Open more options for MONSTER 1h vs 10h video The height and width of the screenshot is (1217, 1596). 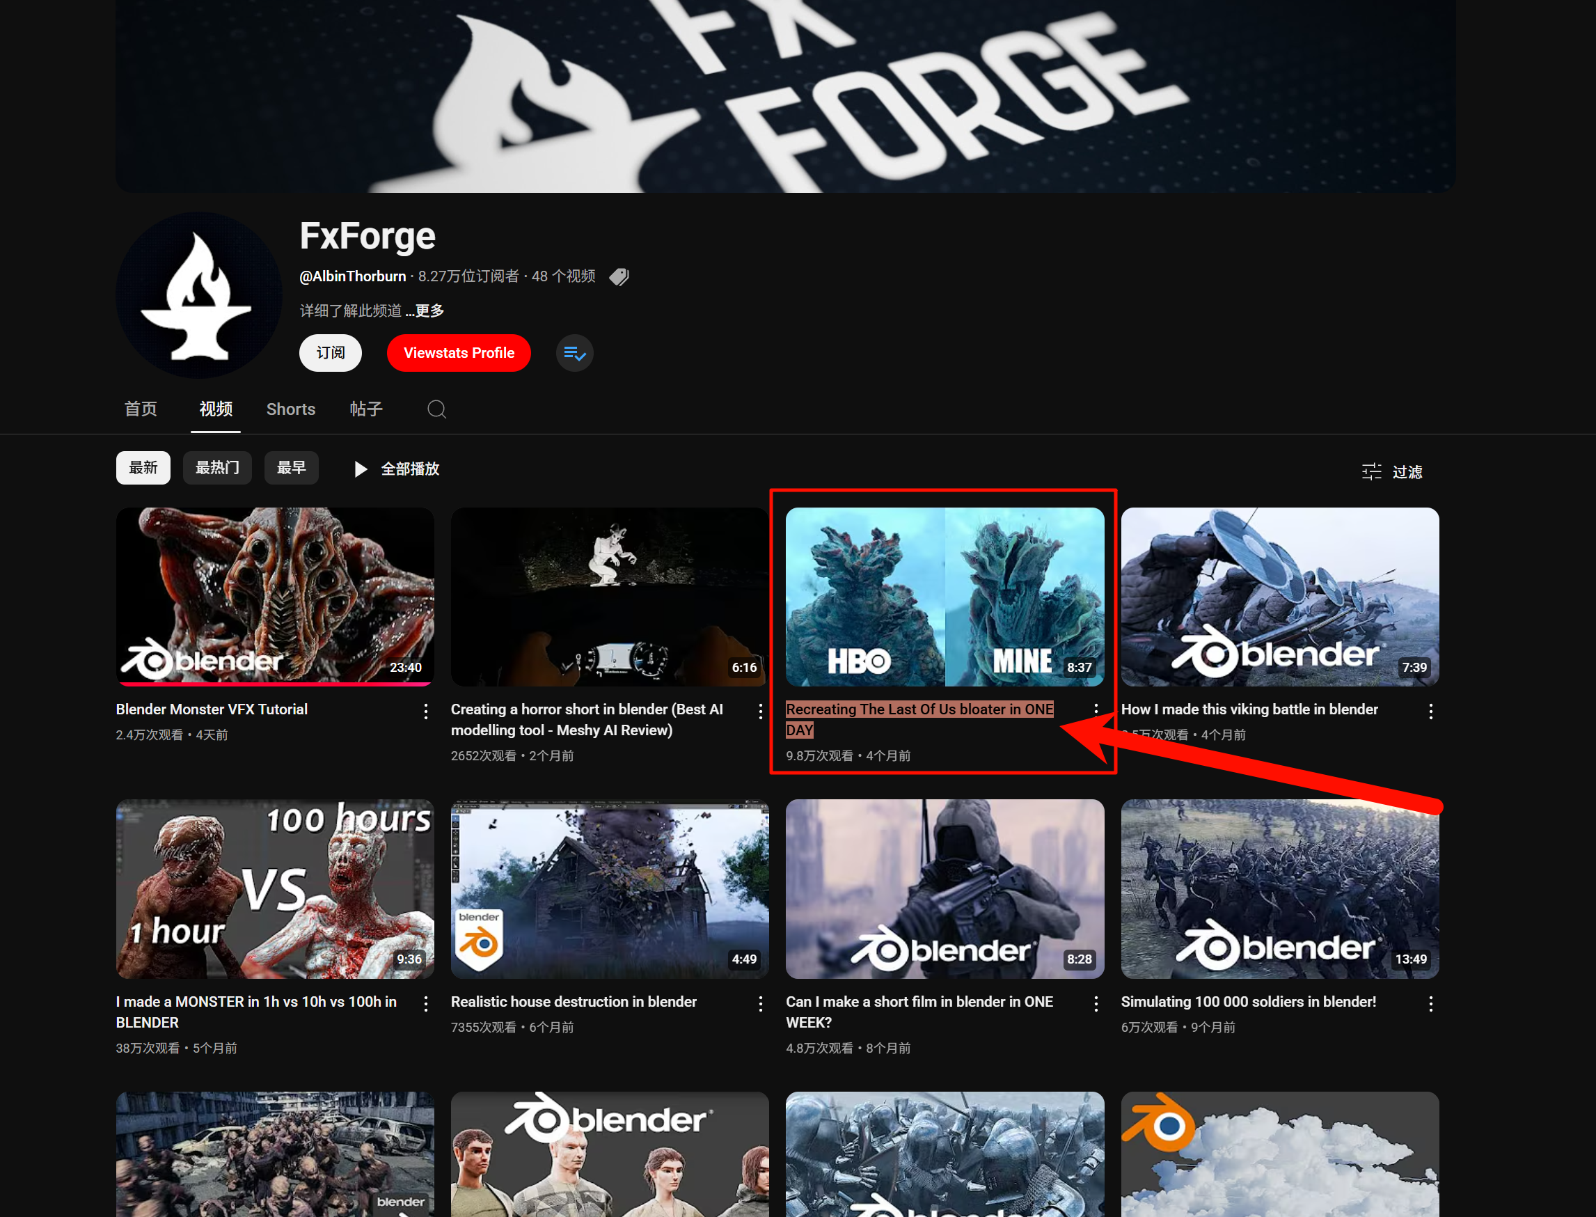tap(426, 1003)
